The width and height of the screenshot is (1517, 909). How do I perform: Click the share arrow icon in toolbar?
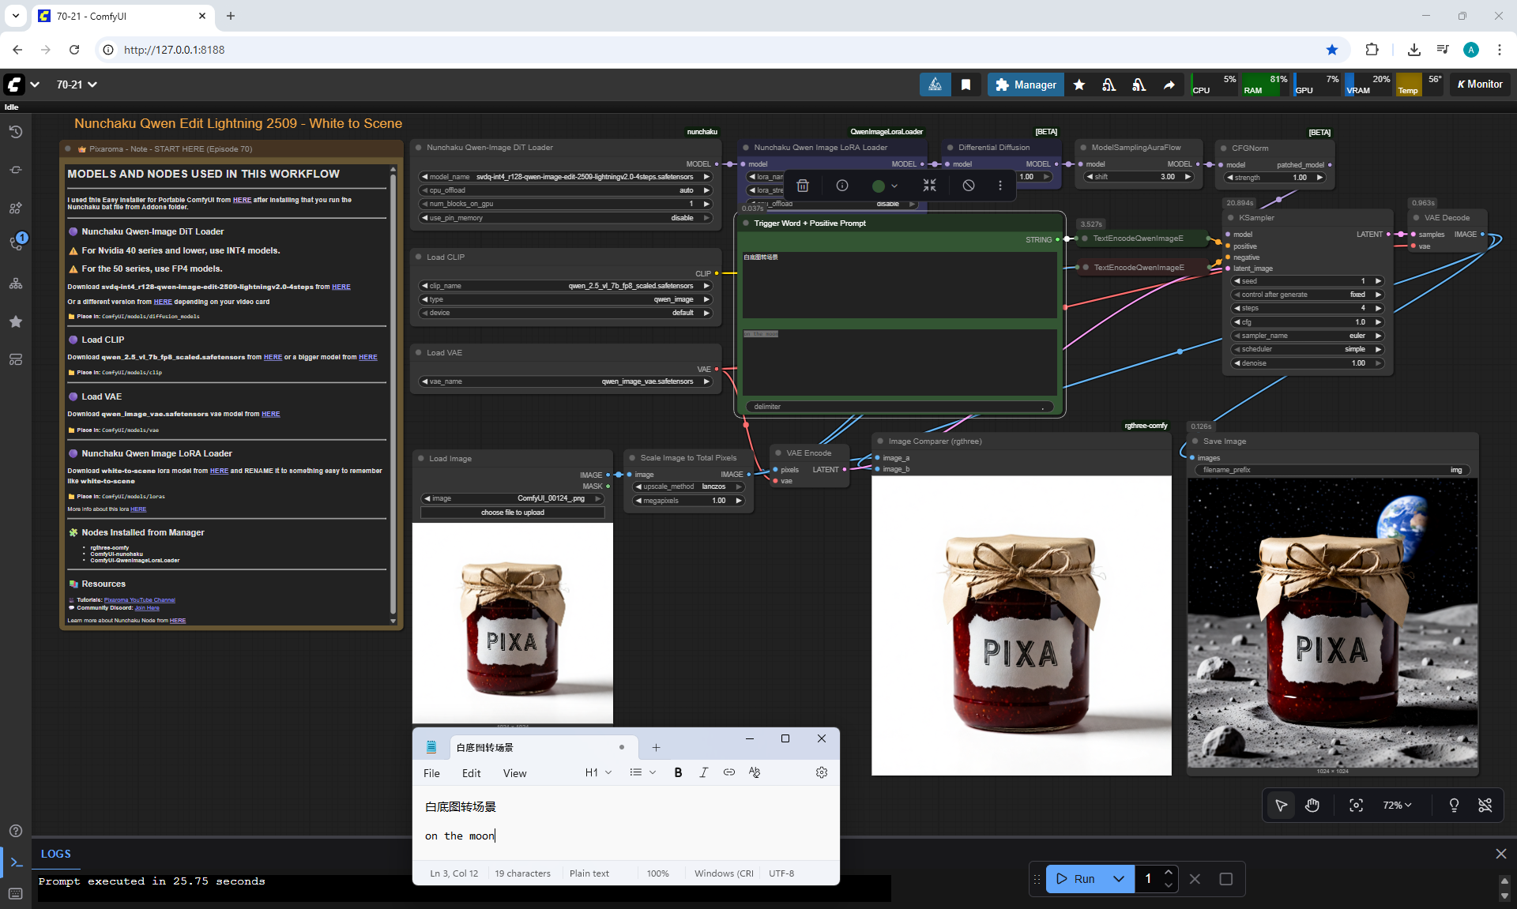[1169, 85]
